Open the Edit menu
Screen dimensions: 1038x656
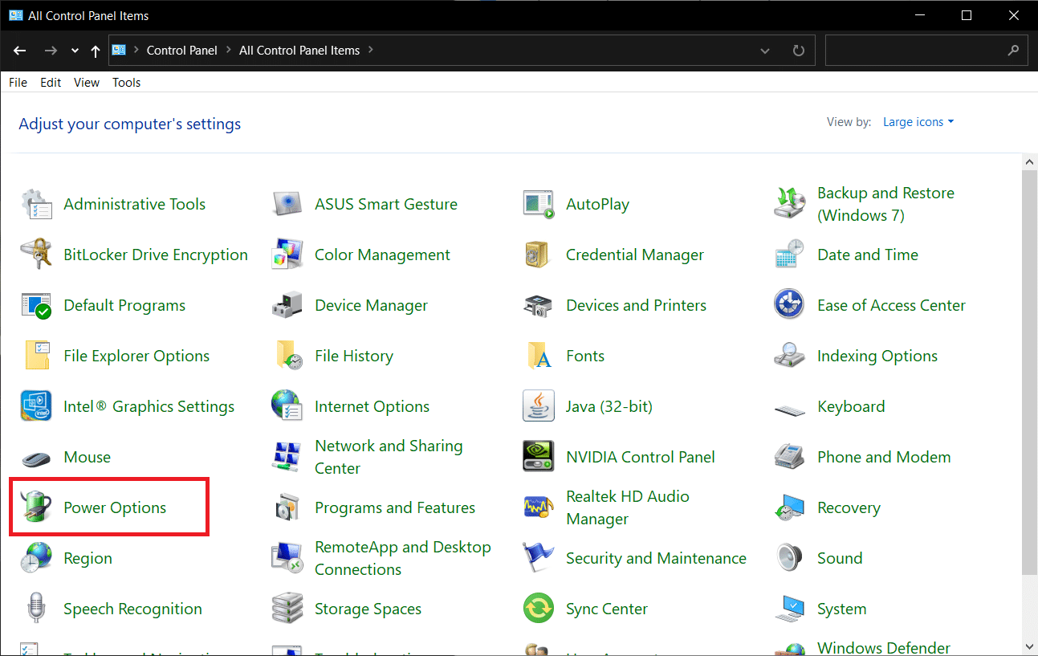51,83
